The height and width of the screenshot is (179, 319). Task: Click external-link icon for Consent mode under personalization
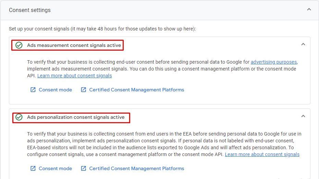pos(33,168)
